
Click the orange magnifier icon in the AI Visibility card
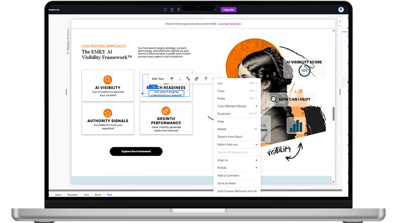108,80
